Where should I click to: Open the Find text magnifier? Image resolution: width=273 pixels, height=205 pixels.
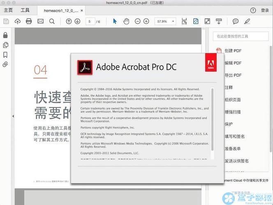52,21
